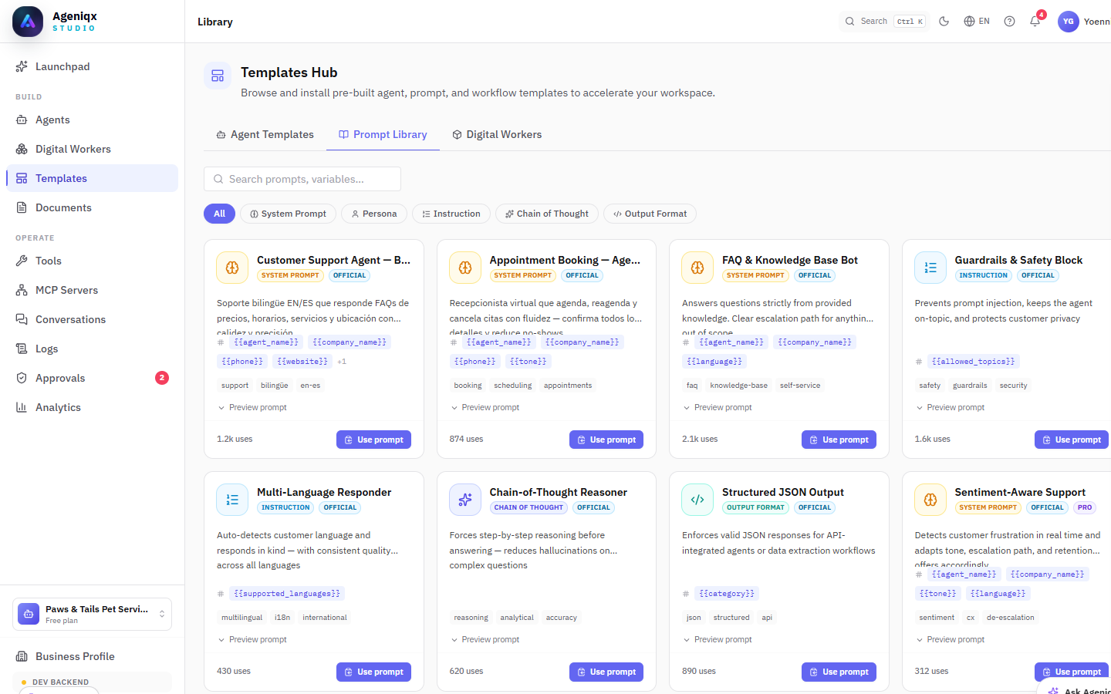Screen dimensions: 1111x694
Task: Click the PRO badge on Sentiment-Aware Support
Action: [x=1085, y=507]
